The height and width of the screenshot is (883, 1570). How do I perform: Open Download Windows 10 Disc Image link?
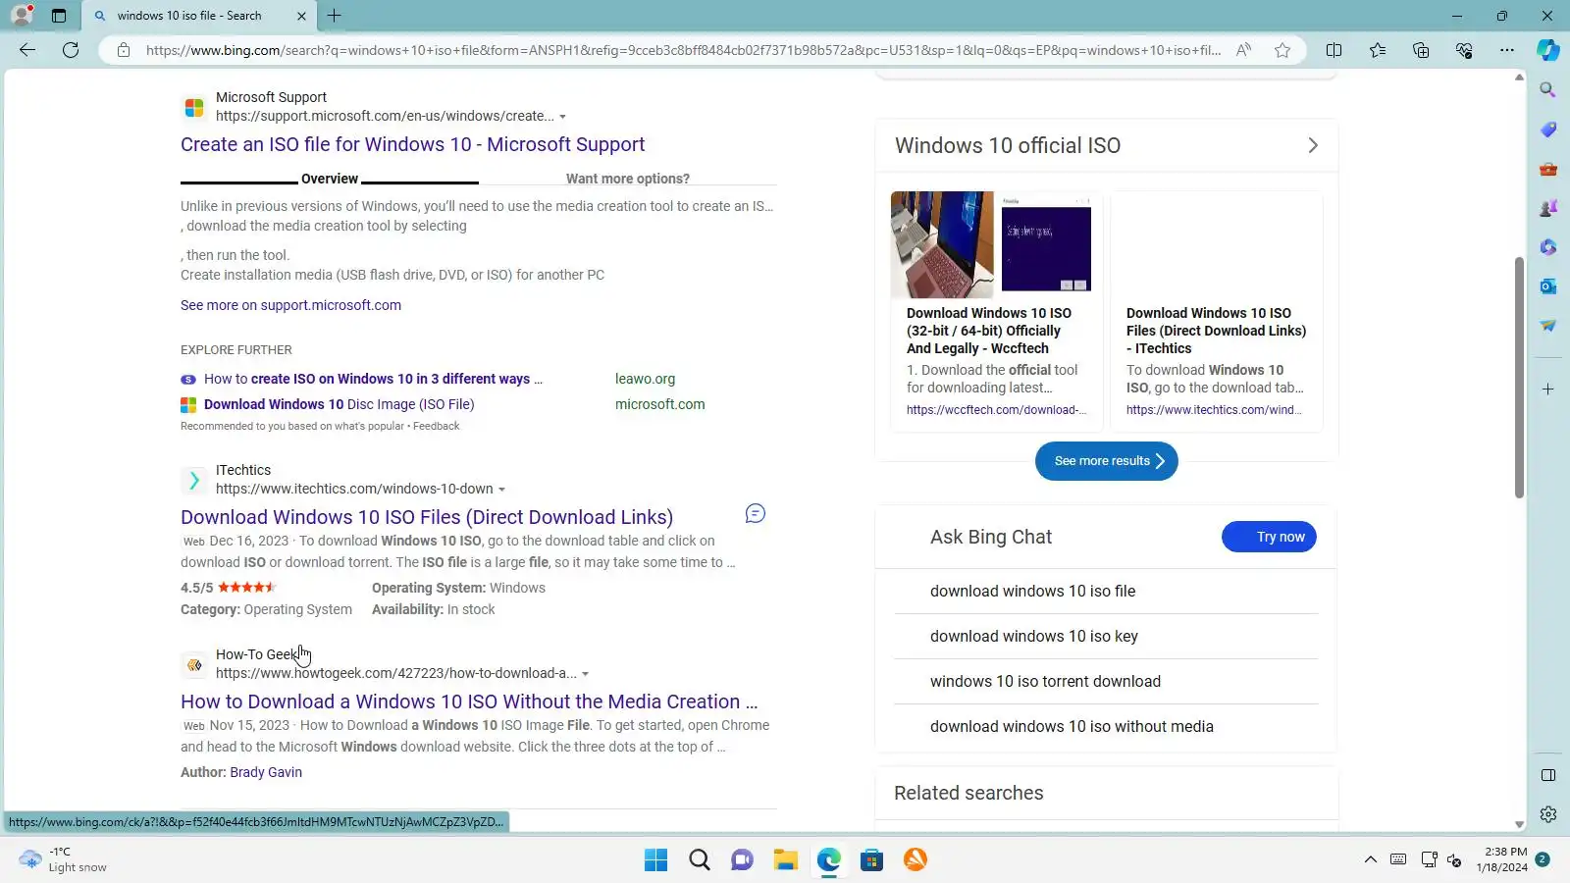(340, 404)
